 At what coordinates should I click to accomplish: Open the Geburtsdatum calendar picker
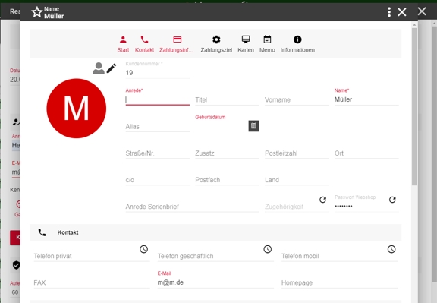coord(253,126)
